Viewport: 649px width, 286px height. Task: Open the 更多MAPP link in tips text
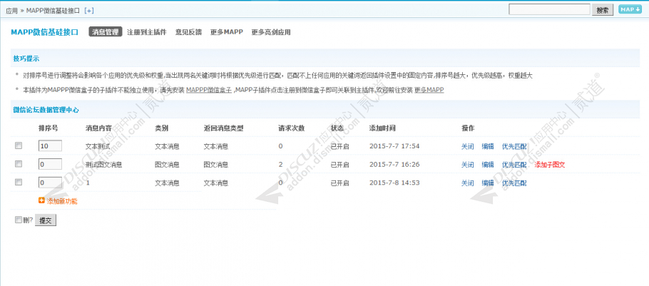click(429, 90)
